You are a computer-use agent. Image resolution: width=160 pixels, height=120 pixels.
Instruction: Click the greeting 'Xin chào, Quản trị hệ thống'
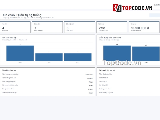tap(22, 15)
